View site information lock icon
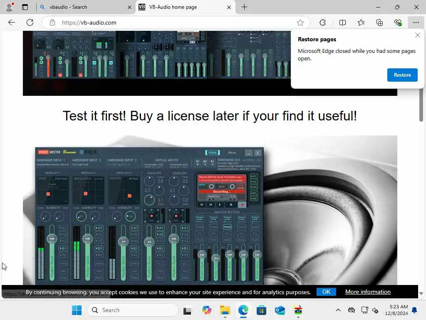426x320 pixels. tap(52, 22)
